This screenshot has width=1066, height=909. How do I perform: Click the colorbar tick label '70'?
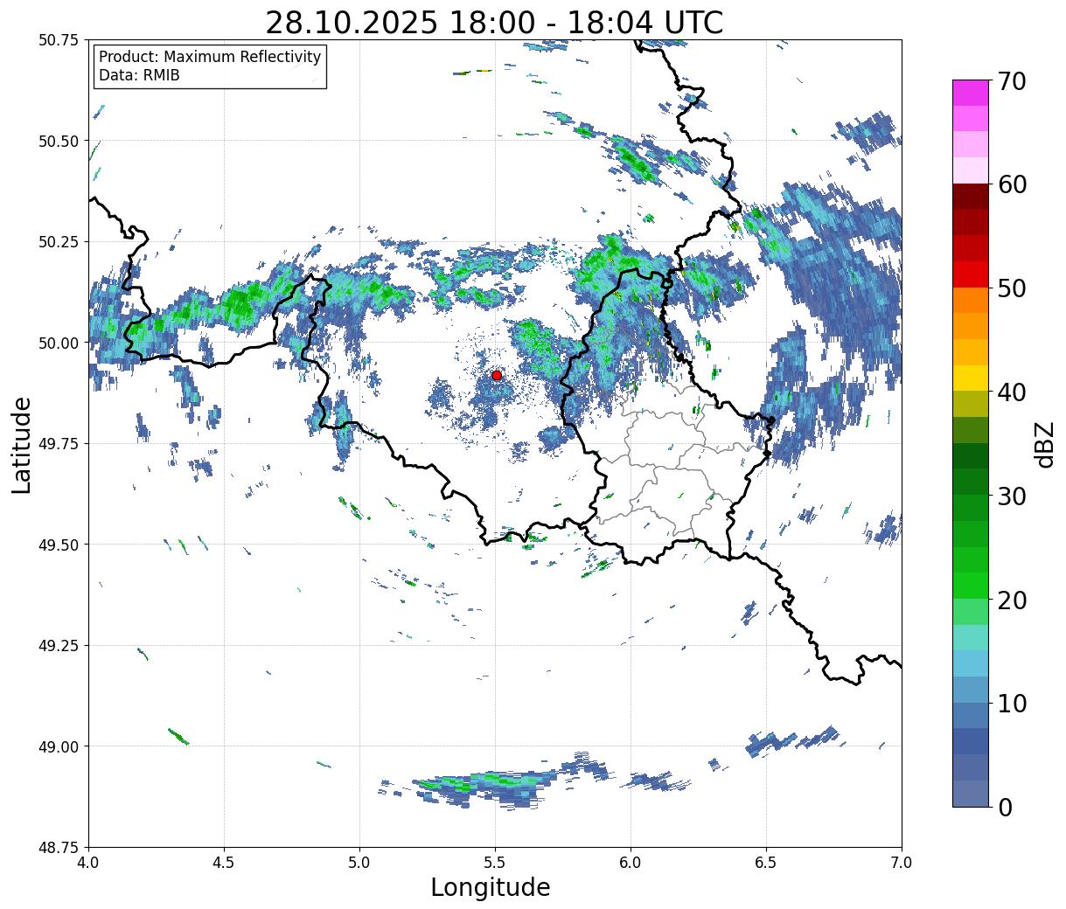click(x=1012, y=81)
